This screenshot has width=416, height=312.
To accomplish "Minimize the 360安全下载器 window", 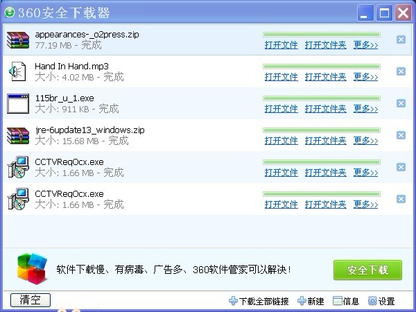I will click(365, 12).
